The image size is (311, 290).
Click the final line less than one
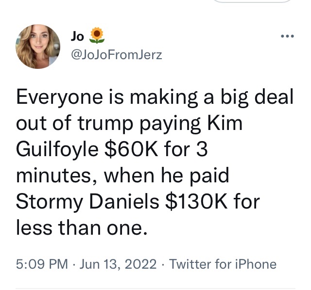coord(82,227)
